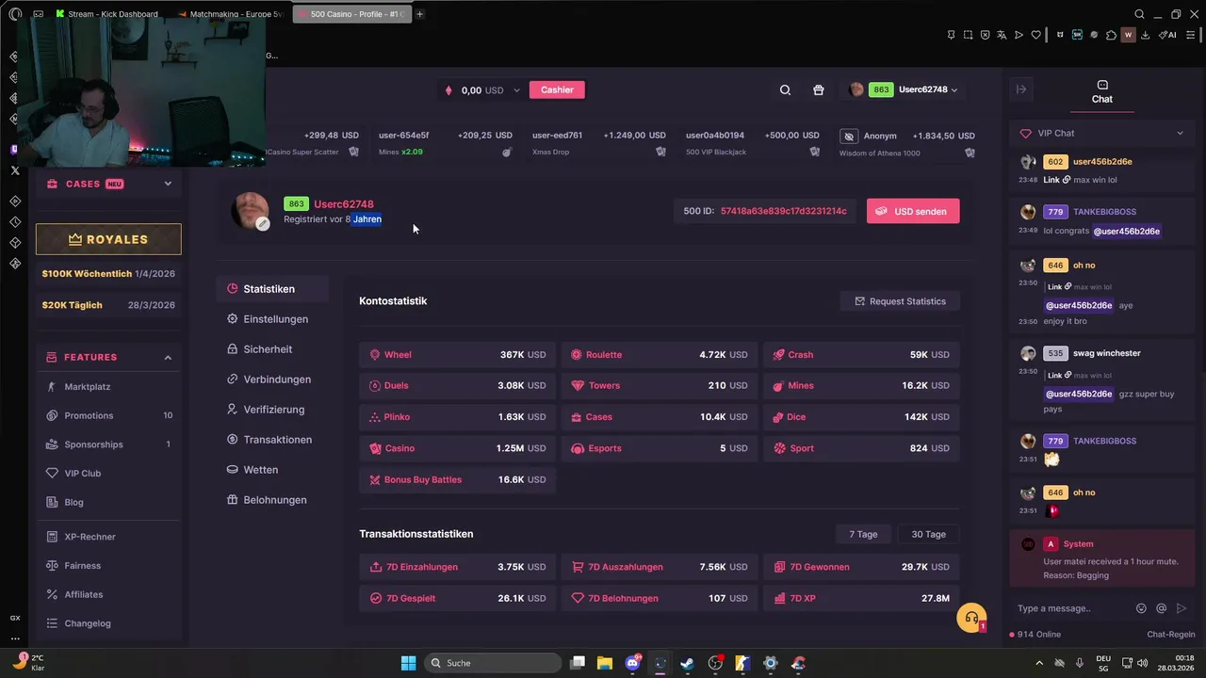Open the X social link icon

tap(15, 170)
